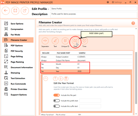This screenshot has width=138, height=116.
Task: Open Compression section
Action: tap(18, 29)
